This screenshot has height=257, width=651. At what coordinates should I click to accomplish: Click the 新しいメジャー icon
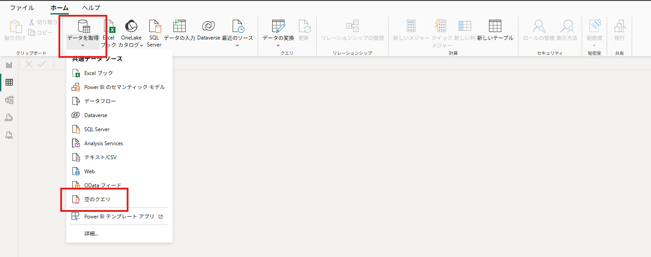coord(411,26)
